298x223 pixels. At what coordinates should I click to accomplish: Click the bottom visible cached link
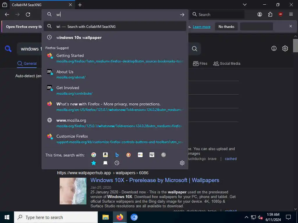tap(231, 211)
